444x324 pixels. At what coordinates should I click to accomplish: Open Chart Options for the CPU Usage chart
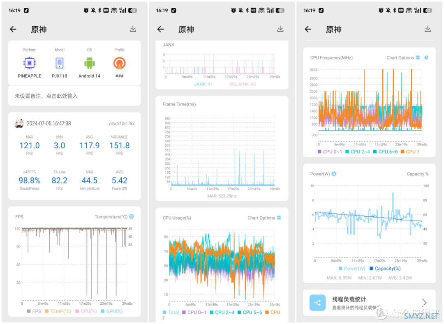click(264, 218)
